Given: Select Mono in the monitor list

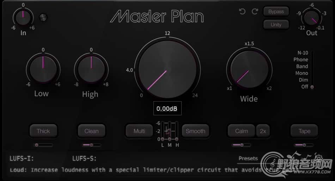Looking at the screenshot, I should point(301,73).
